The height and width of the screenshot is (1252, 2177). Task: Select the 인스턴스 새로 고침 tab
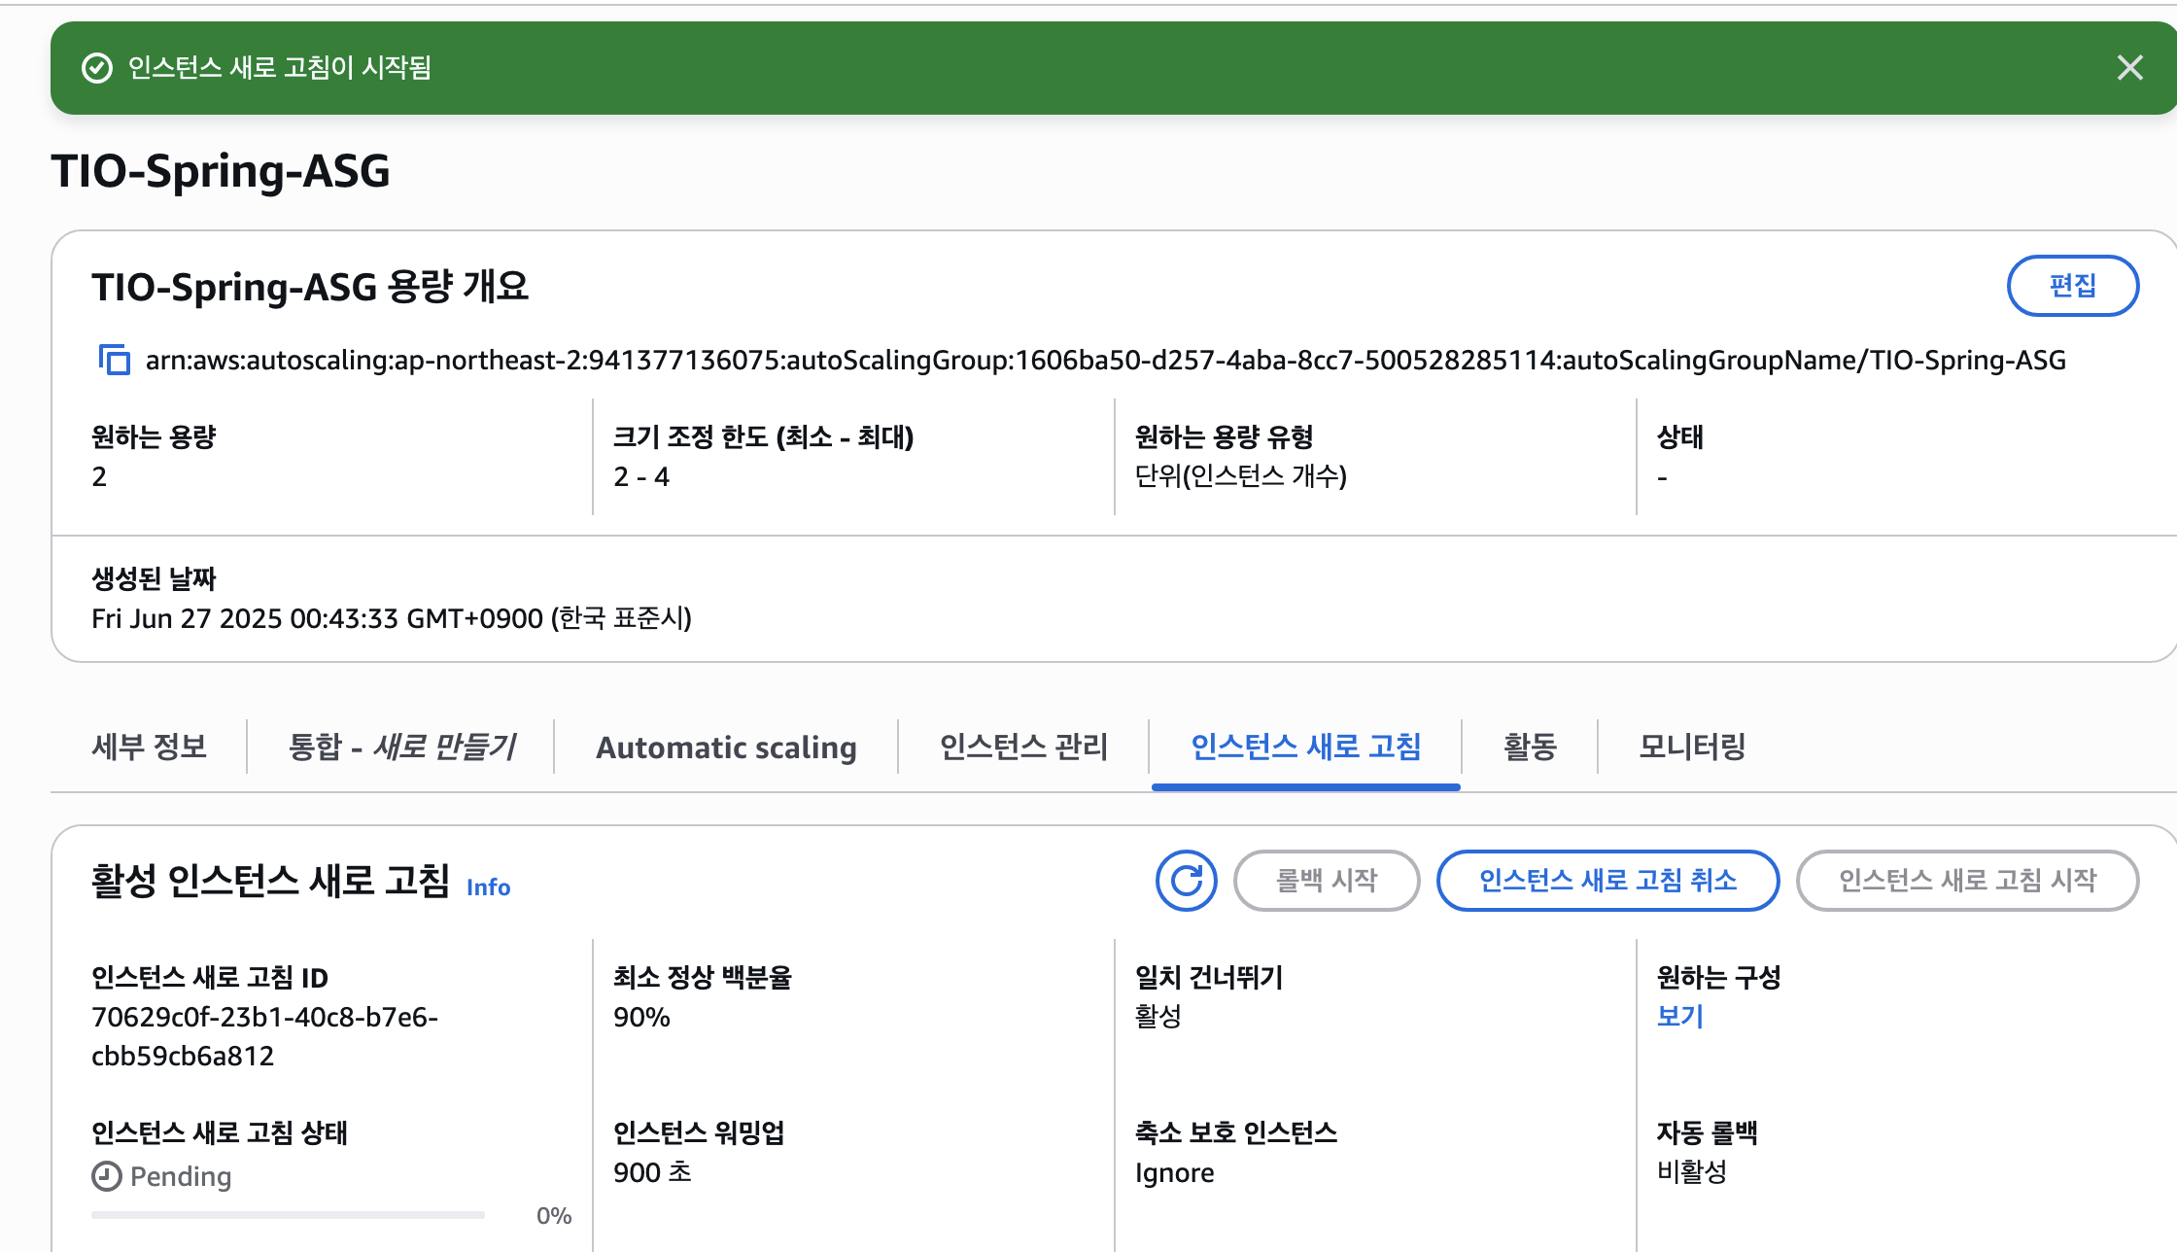tap(1305, 747)
